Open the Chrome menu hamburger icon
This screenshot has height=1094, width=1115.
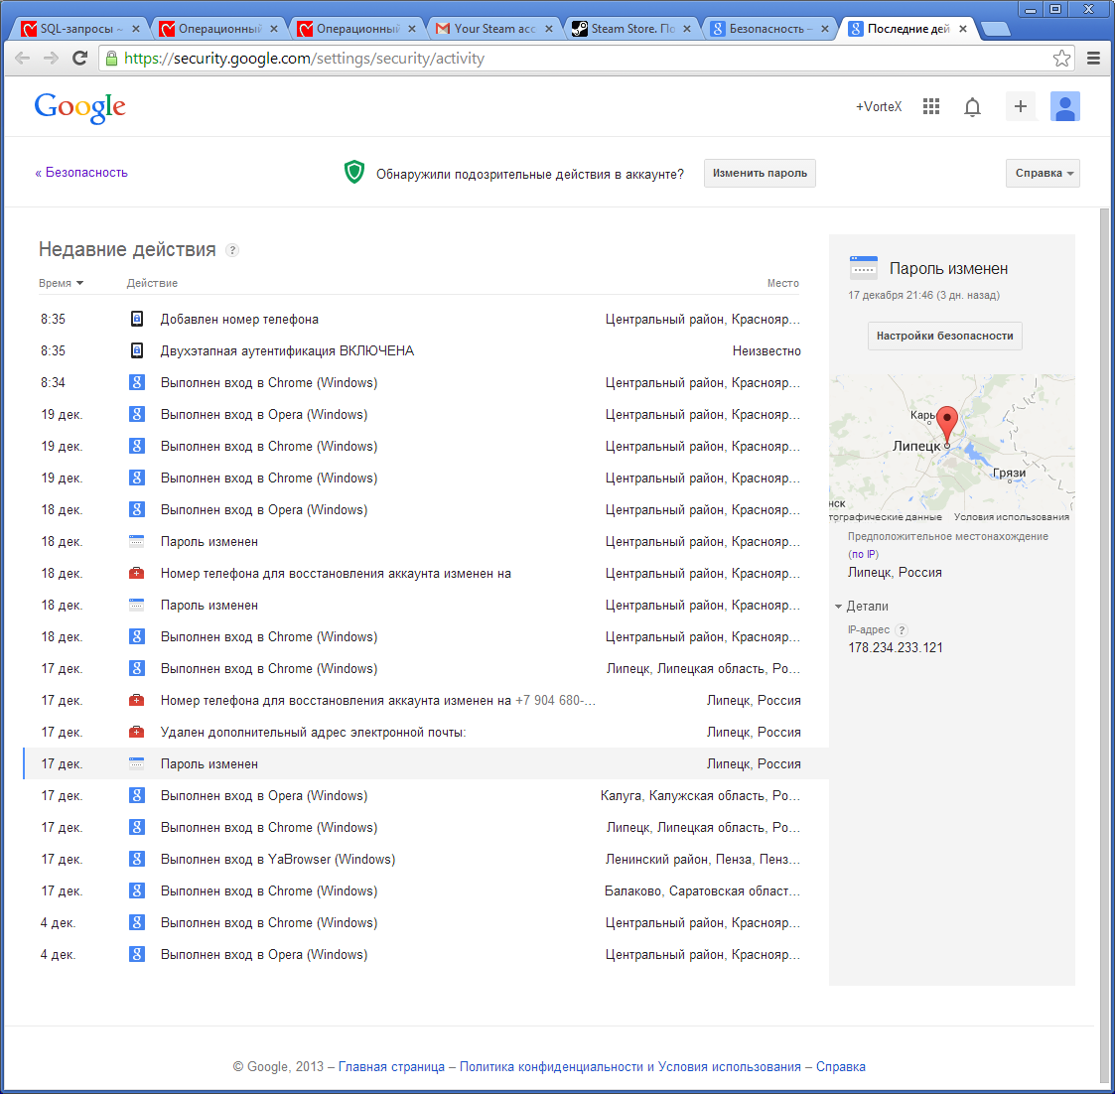(1093, 59)
